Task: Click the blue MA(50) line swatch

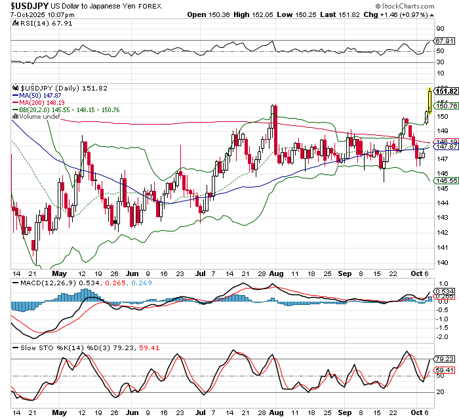Action: click(16, 94)
